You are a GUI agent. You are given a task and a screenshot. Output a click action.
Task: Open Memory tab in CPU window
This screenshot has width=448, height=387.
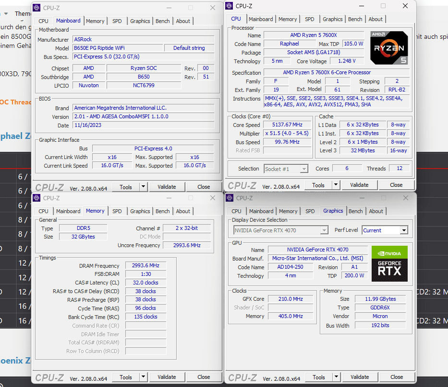pos(288,19)
